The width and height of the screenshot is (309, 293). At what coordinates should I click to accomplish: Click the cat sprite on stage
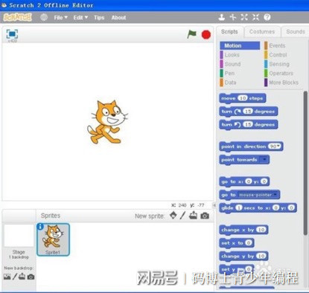coord(107,122)
